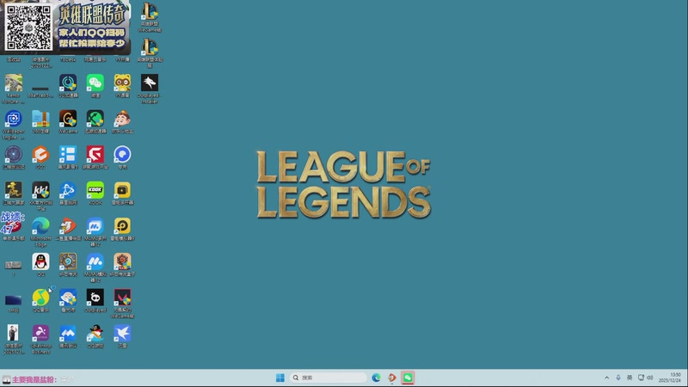Open 腾讯会议 blue meeting icon
This screenshot has height=387, width=688.
coord(68,334)
